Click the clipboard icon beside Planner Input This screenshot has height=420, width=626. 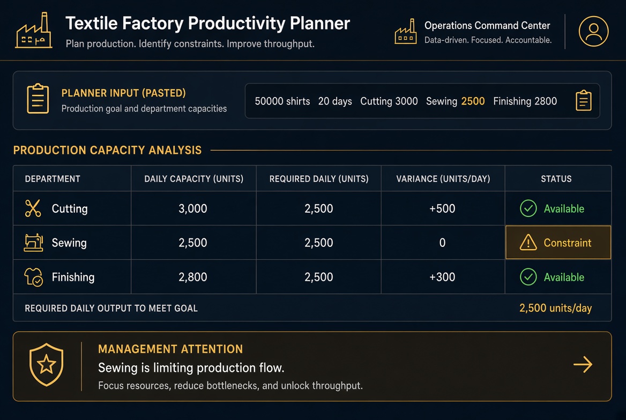click(38, 99)
